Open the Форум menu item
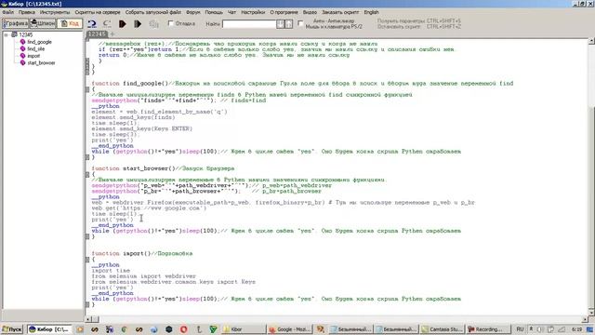The height and width of the screenshot is (335, 595). [193, 12]
